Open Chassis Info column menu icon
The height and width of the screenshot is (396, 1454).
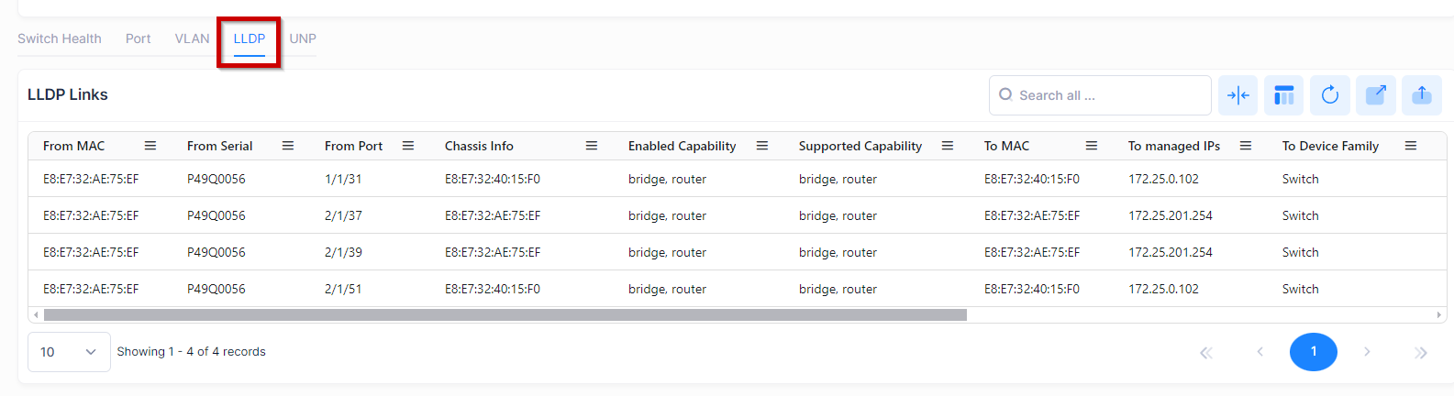click(592, 146)
